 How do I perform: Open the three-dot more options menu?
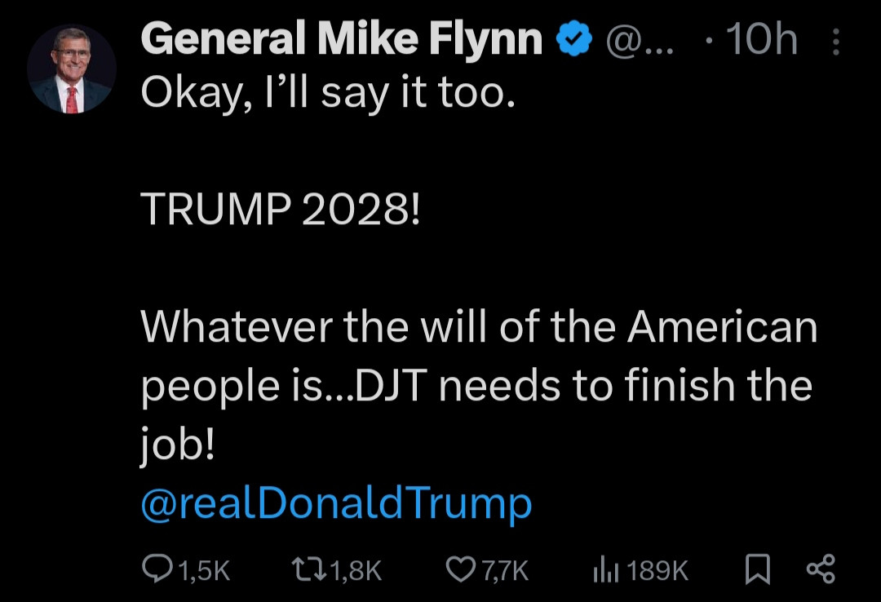point(835,42)
